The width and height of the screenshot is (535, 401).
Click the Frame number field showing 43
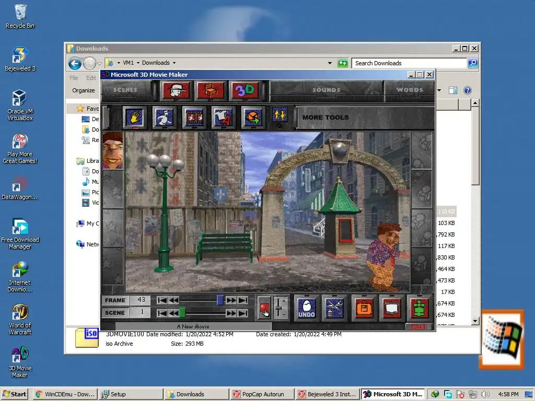click(141, 300)
